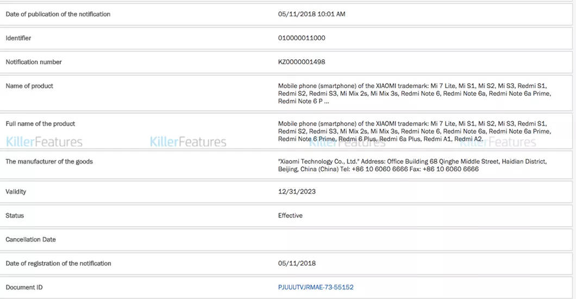Click "The manufacturer of the goods" label
This screenshot has height=299, width=576.
(x=49, y=161)
